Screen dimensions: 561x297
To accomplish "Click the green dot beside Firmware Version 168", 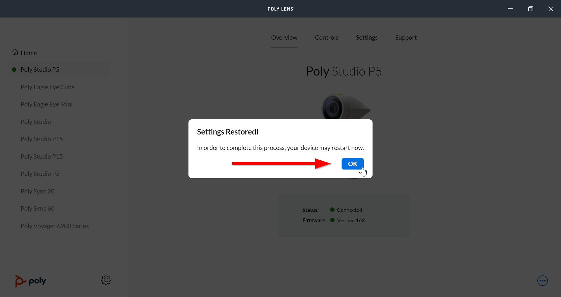I will pyautogui.click(x=332, y=220).
